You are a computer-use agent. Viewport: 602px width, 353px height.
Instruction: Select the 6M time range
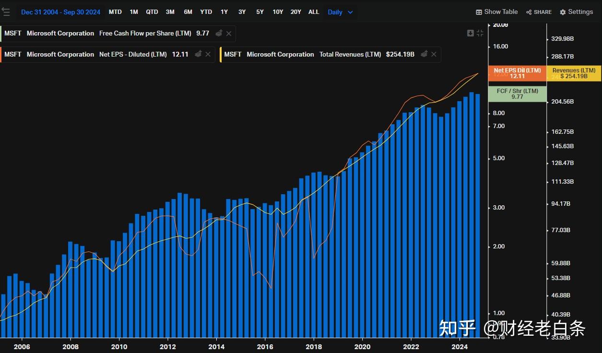click(188, 12)
